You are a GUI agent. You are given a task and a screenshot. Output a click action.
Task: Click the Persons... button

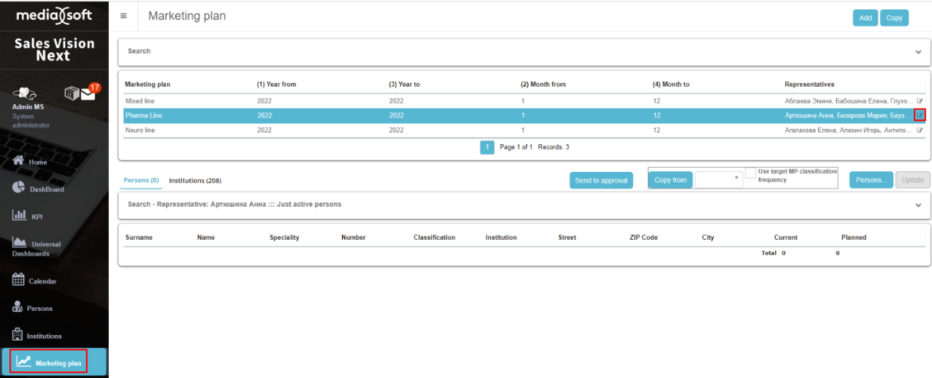tap(871, 180)
